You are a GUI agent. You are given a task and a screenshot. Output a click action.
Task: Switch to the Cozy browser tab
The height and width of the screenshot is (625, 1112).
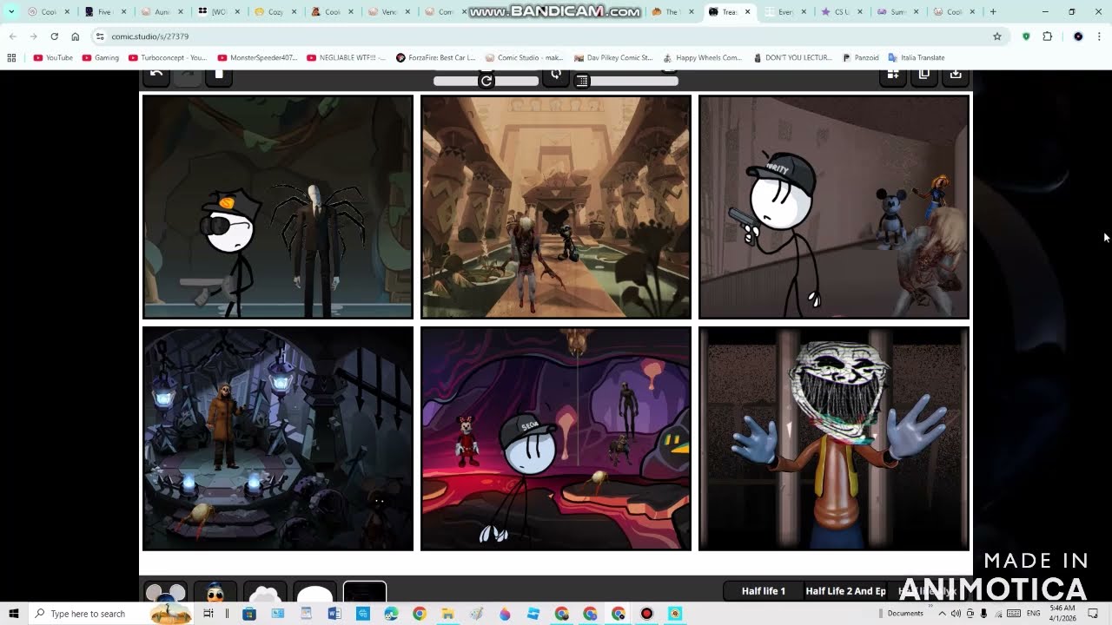(x=275, y=12)
